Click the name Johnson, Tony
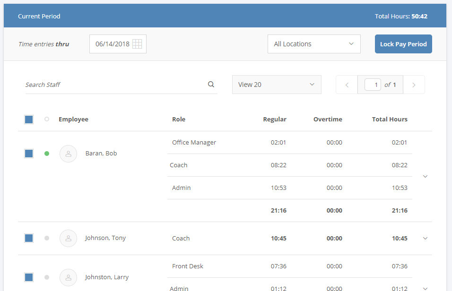This screenshot has height=291, width=452. pos(105,238)
